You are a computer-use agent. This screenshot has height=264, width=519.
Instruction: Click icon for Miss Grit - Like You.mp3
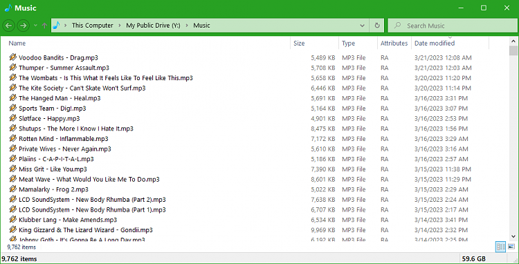pos(12,169)
